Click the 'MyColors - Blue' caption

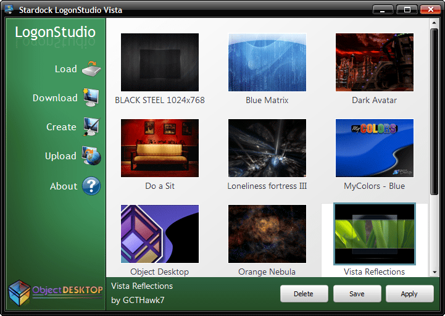click(375, 186)
